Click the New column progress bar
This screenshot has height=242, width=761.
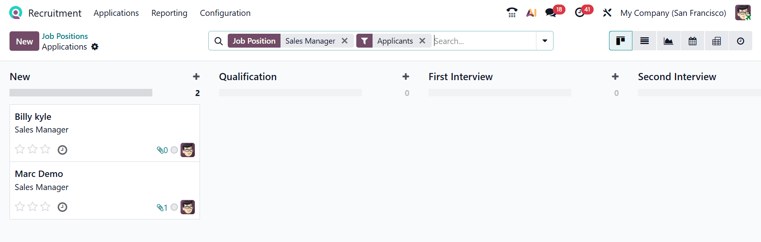click(81, 93)
